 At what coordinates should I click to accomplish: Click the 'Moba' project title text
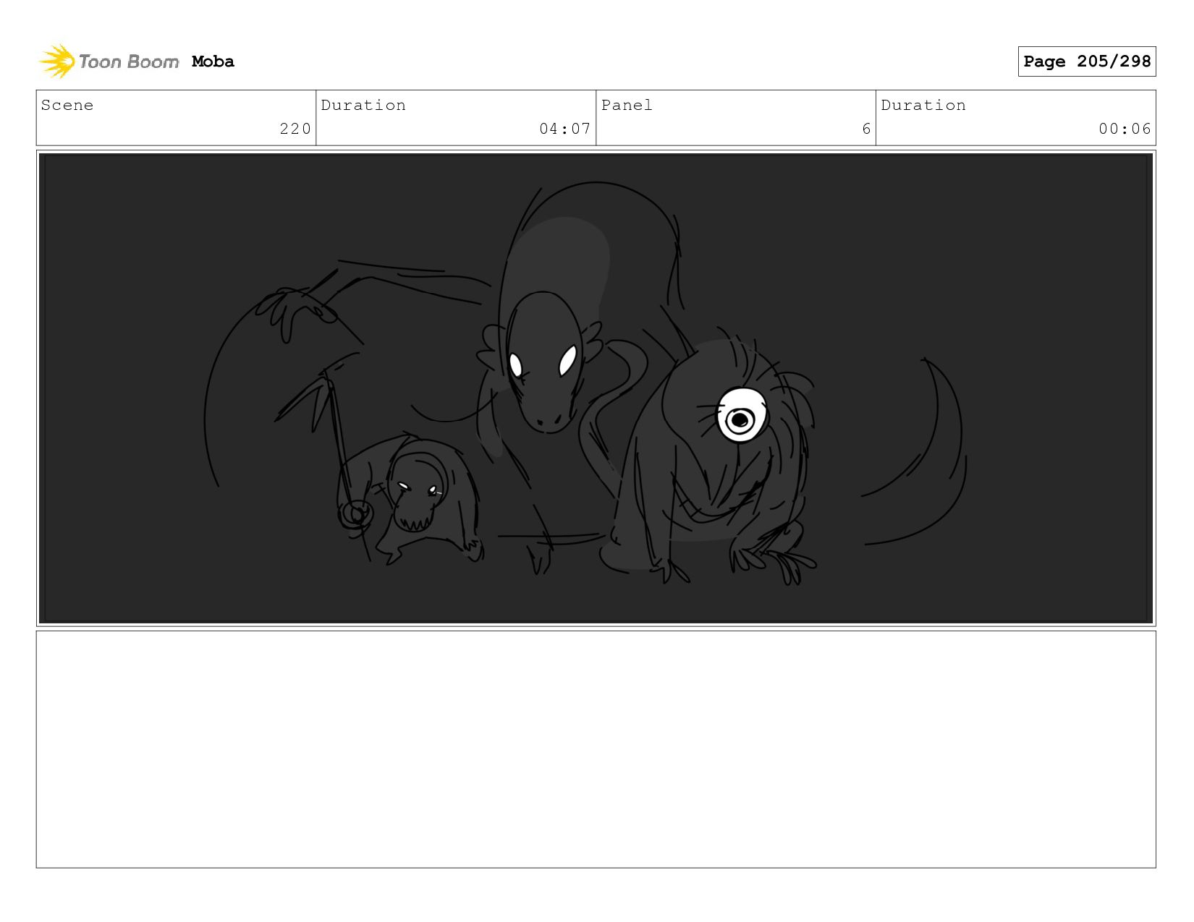pos(213,61)
